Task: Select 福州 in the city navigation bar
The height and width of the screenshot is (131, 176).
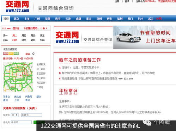Action: pyautogui.click(x=120, y=19)
